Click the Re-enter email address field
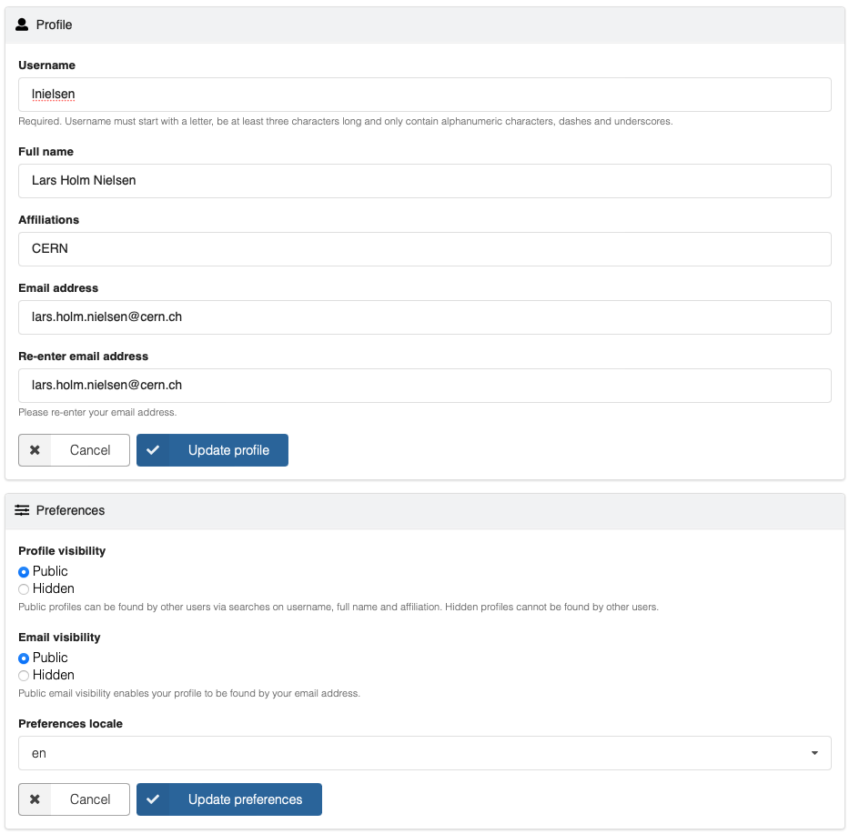The image size is (849, 834). [x=424, y=386]
